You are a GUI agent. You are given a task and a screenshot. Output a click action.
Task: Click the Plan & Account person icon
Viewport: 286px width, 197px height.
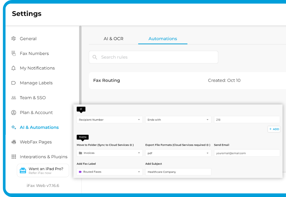13,112
